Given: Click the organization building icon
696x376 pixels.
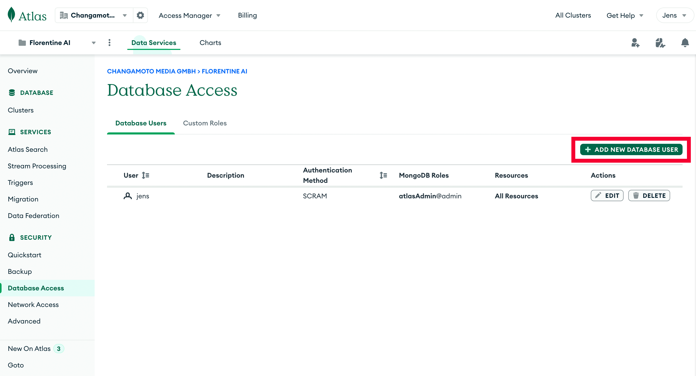Looking at the screenshot, I should [64, 16].
